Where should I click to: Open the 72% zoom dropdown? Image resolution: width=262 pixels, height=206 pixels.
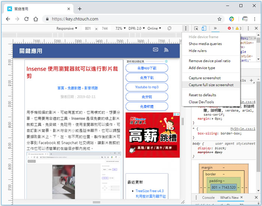120,28
